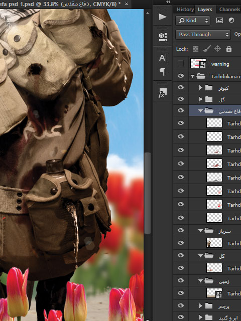Click the canvas vertical scrollbar thumb
Image resolution: width=241 pixels, height=321 pixels.
[x=147, y=193]
